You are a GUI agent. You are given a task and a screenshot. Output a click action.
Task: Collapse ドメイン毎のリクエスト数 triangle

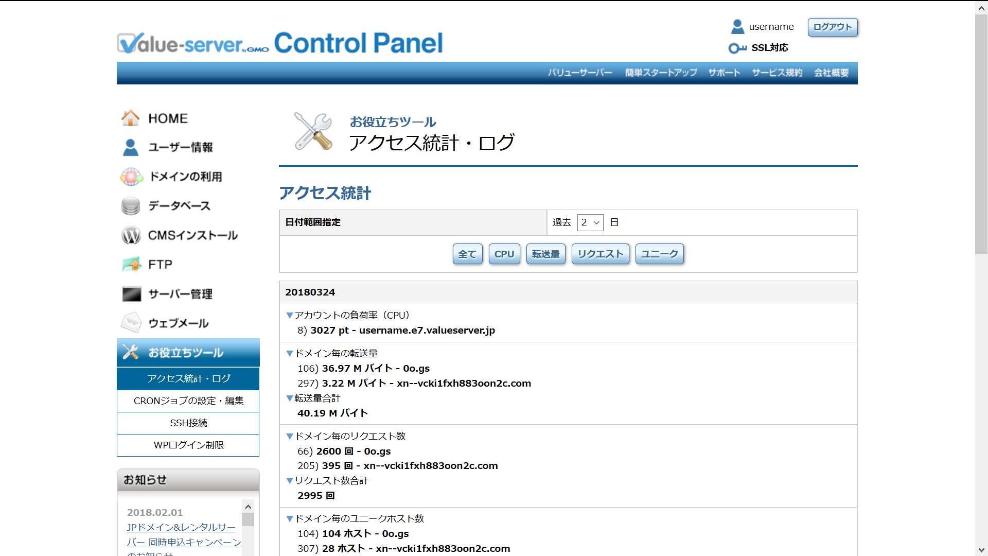(290, 436)
